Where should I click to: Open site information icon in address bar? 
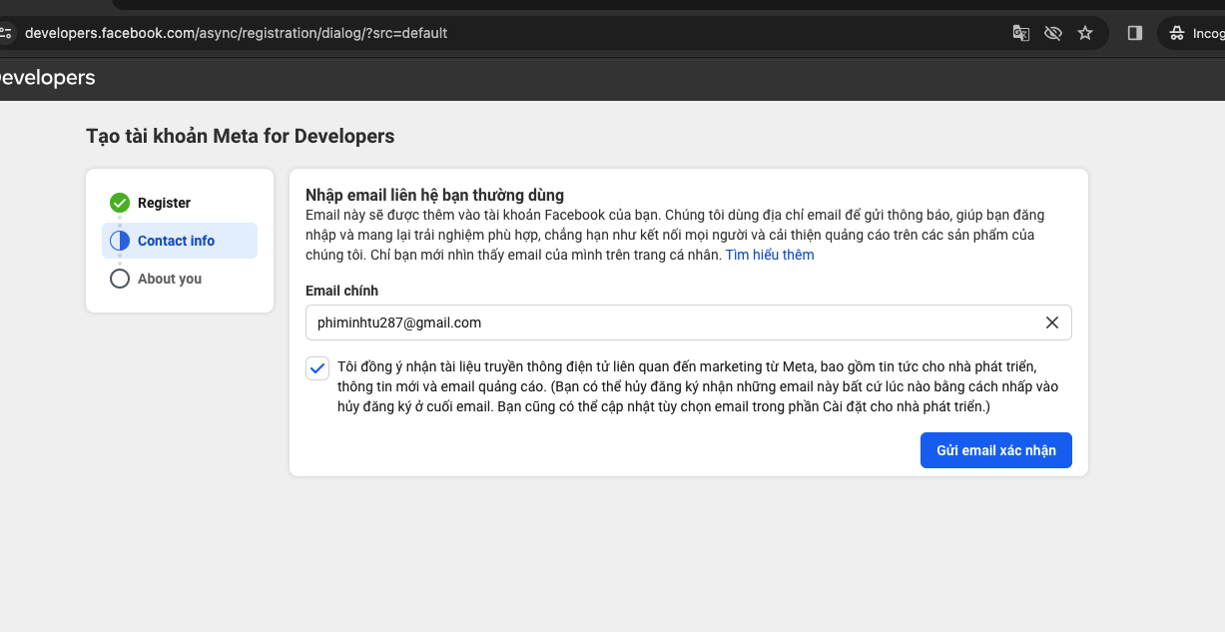point(5,33)
